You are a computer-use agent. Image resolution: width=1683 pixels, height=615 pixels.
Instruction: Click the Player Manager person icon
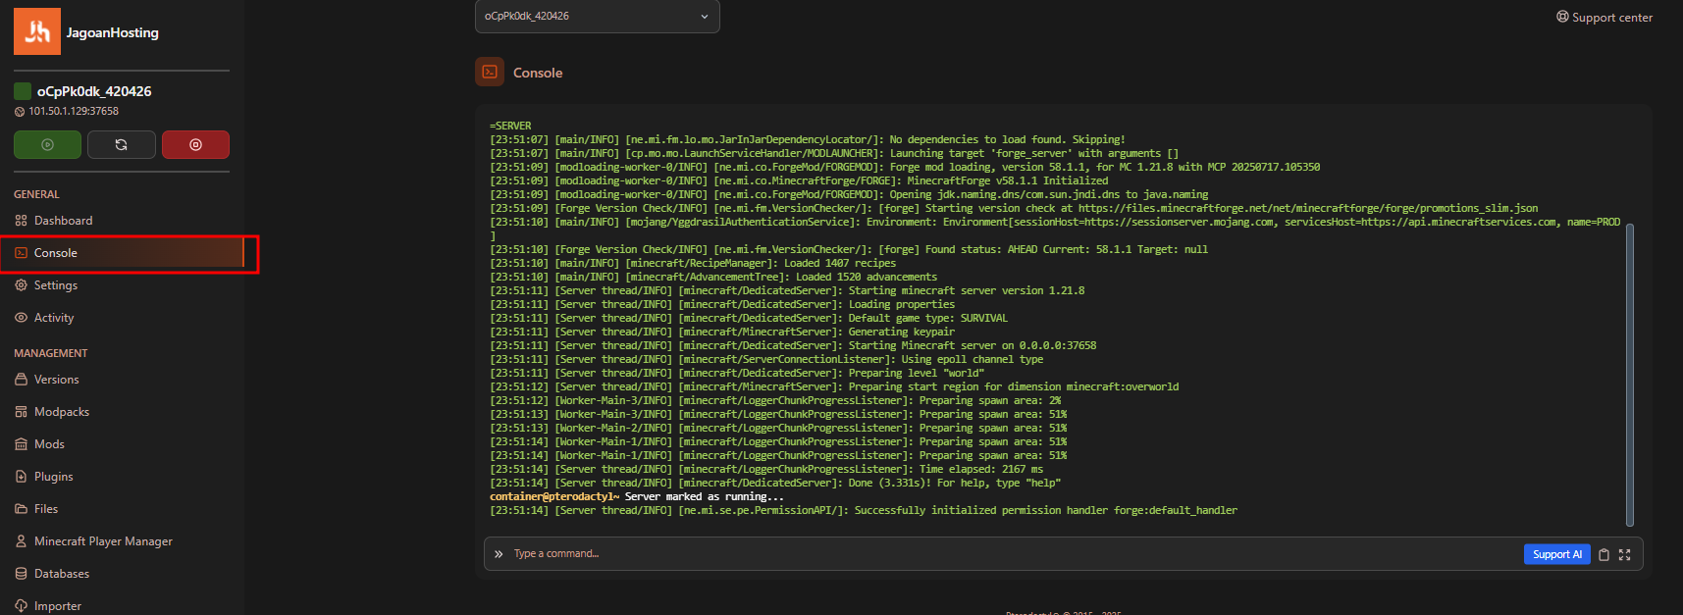21,541
